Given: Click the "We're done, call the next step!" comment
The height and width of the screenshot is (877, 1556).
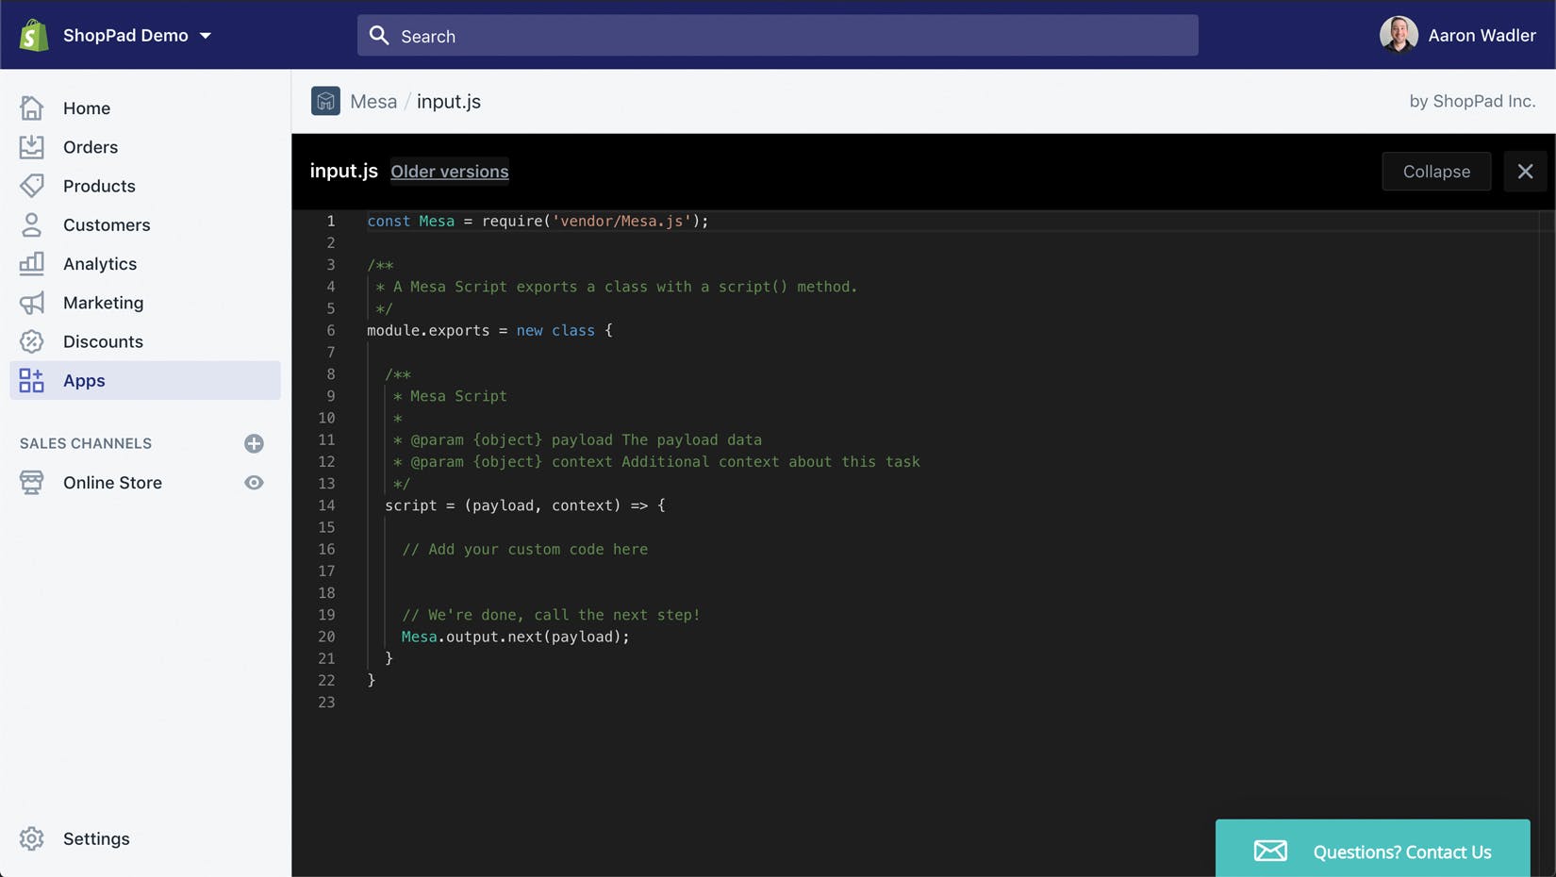Looking at the screenshot, I should (551, 615).
